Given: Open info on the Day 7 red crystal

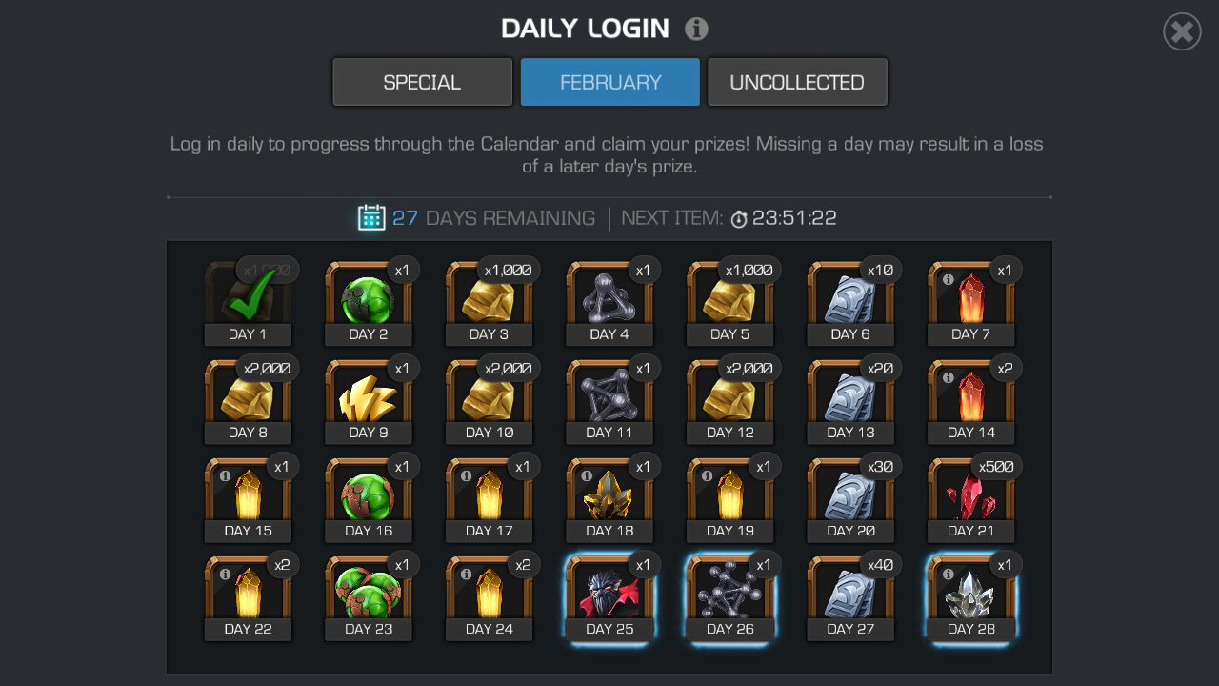Looking at the screenshot, I should pyautogui.click(x=949, y=280).
